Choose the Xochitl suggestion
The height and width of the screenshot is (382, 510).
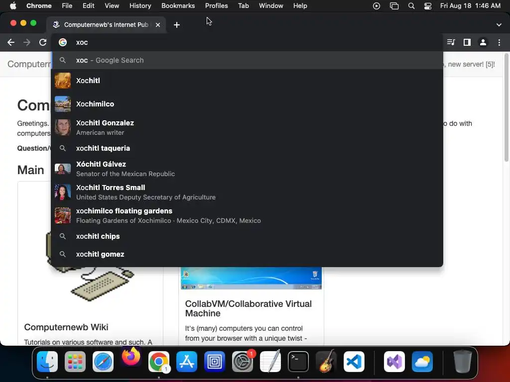[247, 81]
